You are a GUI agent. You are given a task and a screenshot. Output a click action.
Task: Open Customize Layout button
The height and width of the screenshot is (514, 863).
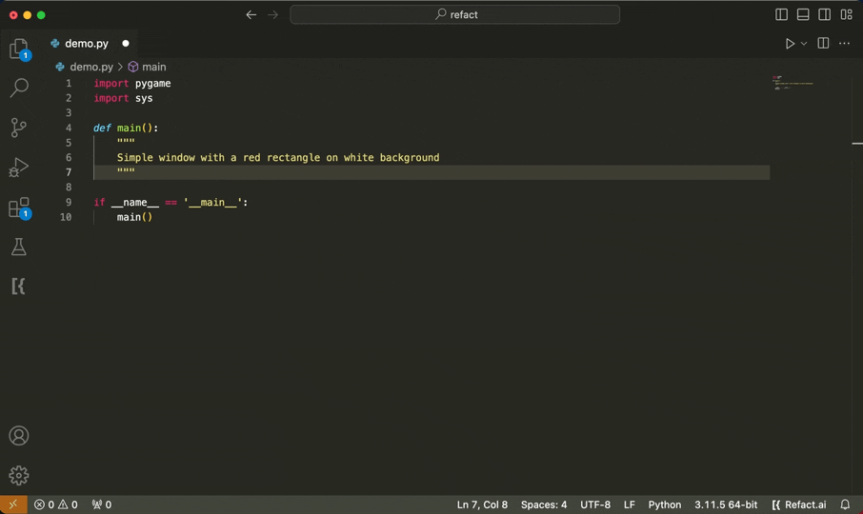point(847,15)
